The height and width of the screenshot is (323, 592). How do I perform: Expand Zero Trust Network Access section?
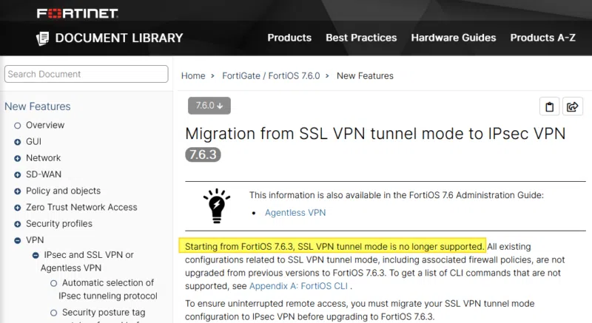click(17, 208)
